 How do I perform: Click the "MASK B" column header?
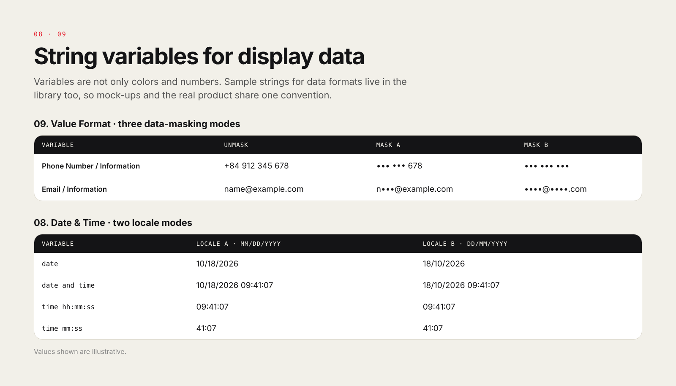(x=536, y=145)
